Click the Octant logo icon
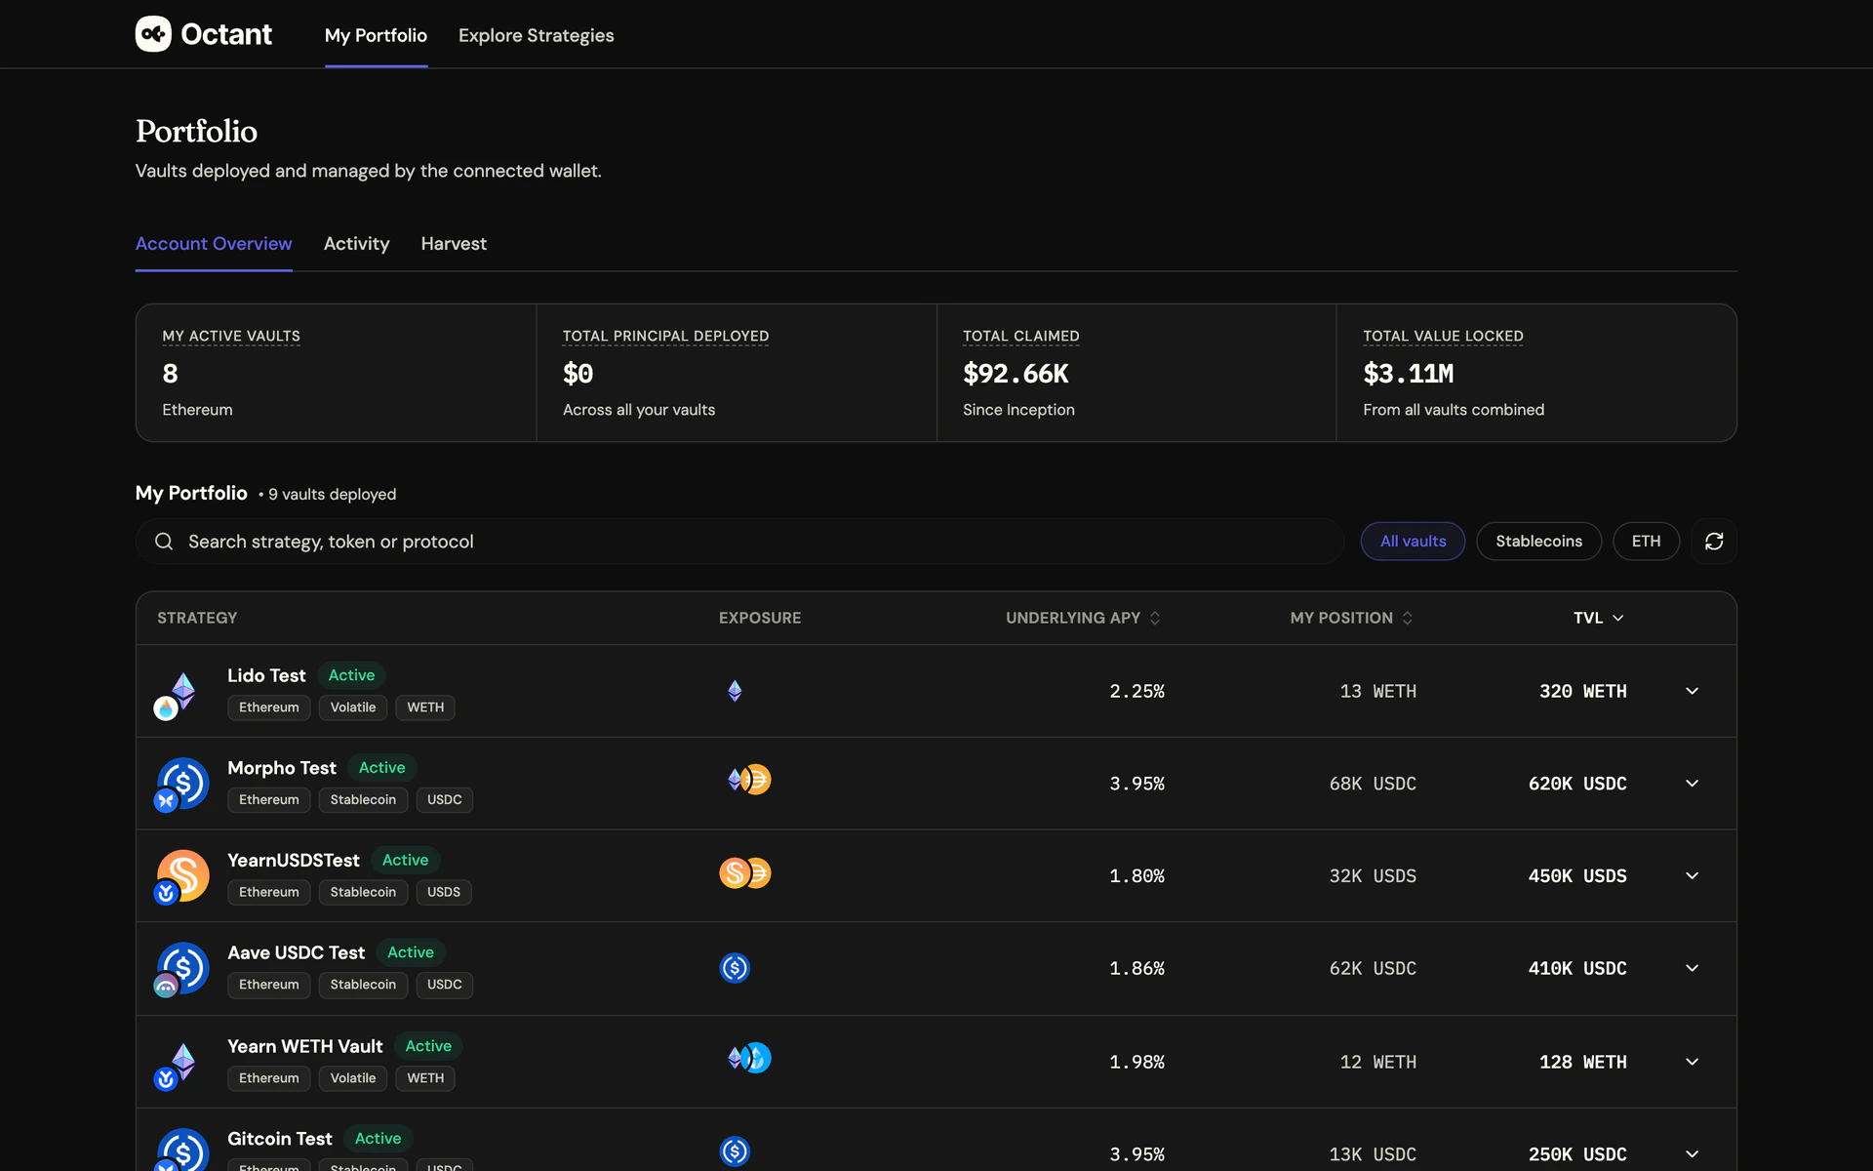This screenshot has height=1171, width=1873. click(153, 34)
